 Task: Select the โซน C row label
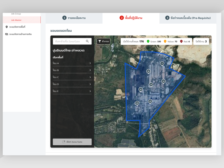point(56,77)
